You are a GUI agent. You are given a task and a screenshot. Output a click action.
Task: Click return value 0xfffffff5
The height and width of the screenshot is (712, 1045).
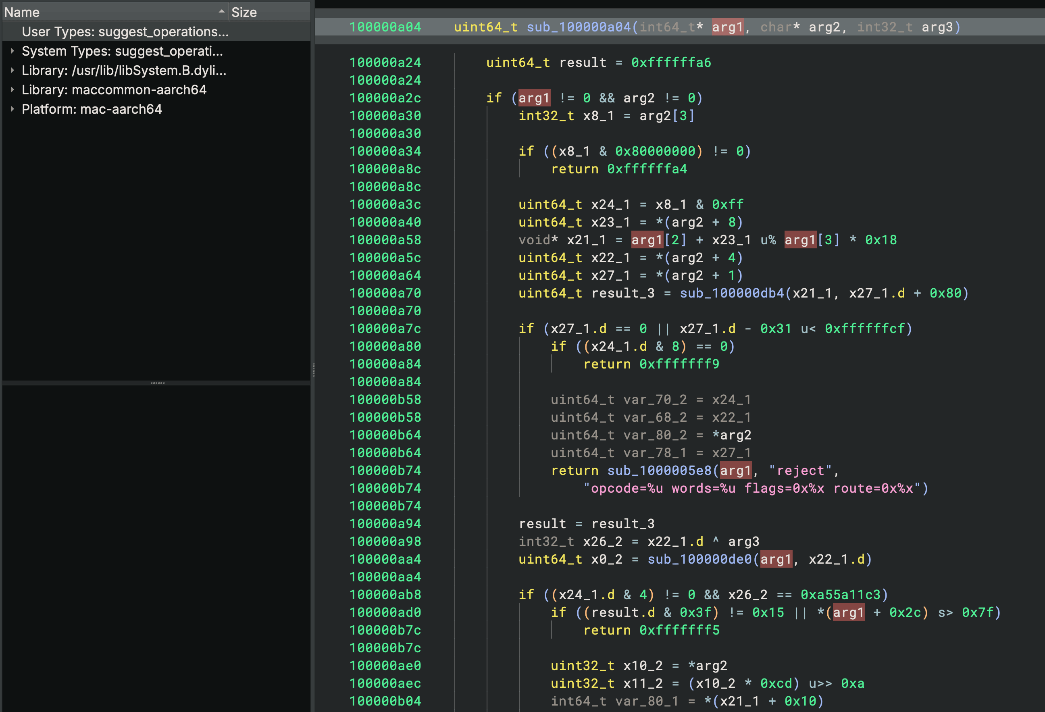(x=679, y=630)
